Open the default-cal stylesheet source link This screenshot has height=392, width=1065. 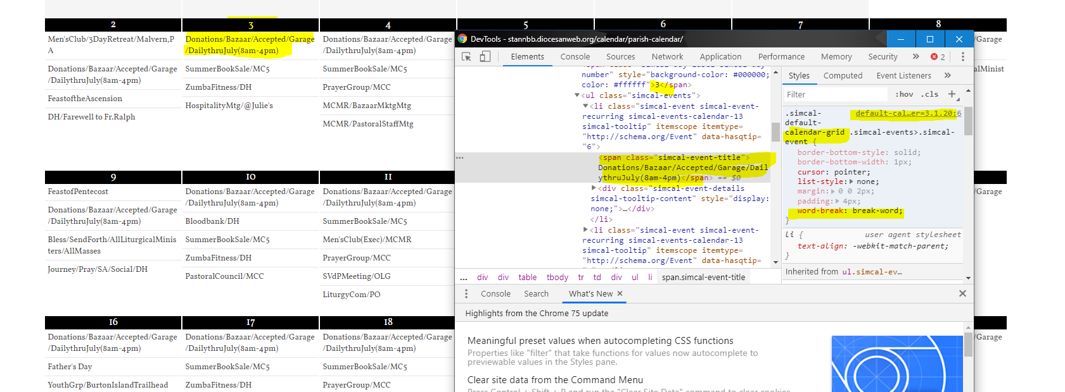[x=907, y=113]
